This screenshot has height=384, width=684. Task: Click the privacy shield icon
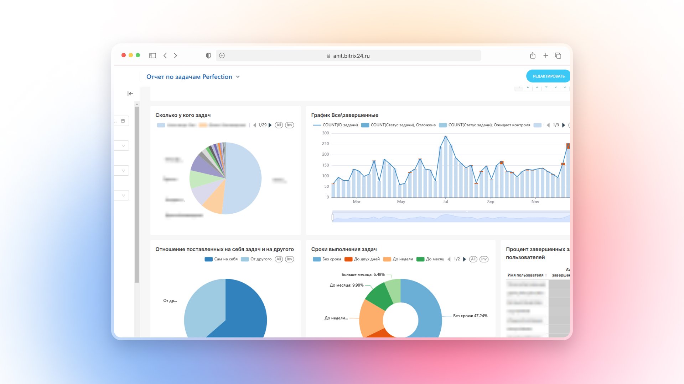pos(208,55)
